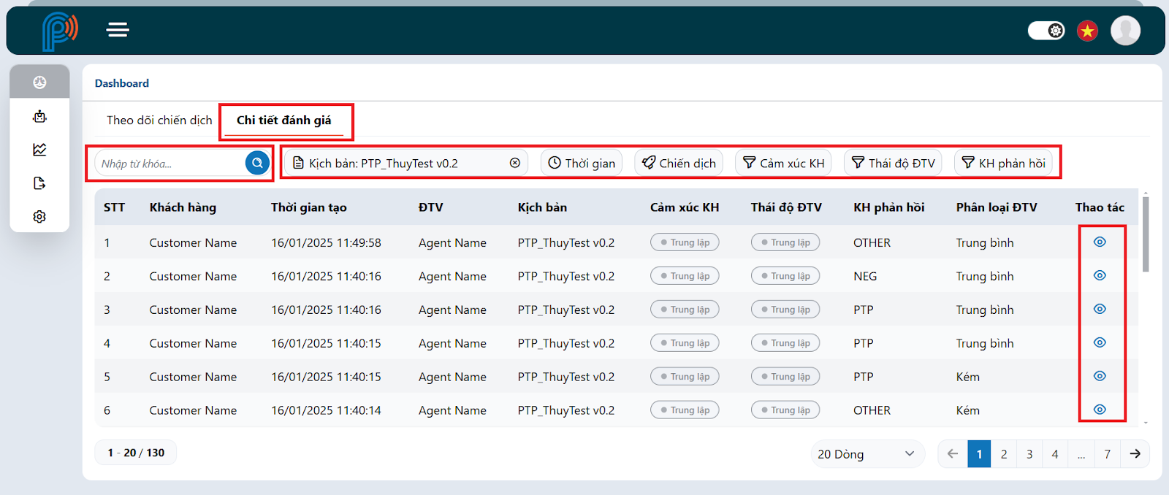Click the 1 - 20 / 130 record count
The width and height of the screenshot is (1169, 495).
click(x=136, y=453)
